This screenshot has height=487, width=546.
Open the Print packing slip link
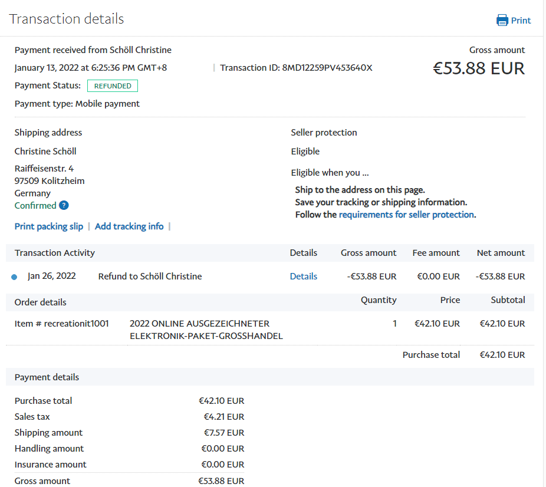pyautogui.click(x=49, y=226)
